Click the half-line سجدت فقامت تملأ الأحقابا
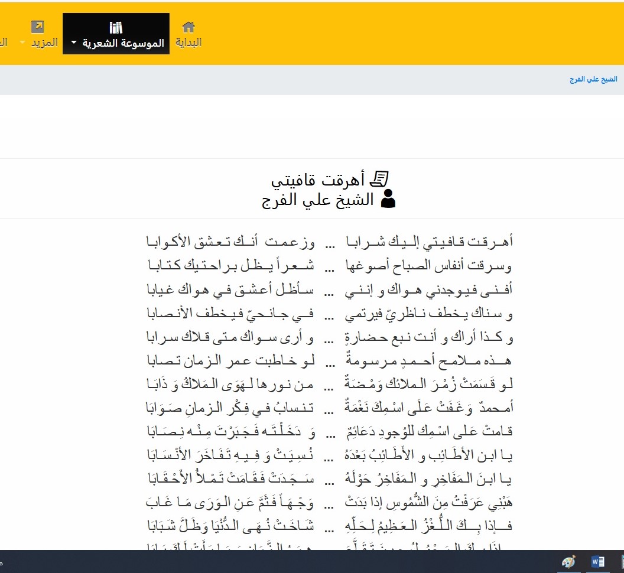The width and height of the screenshot is (624, 573). (x=231, y=478)
